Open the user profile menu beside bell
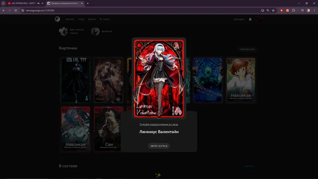Screen dimensions: 318x179 pyautogui.click(x=258, y=19)
